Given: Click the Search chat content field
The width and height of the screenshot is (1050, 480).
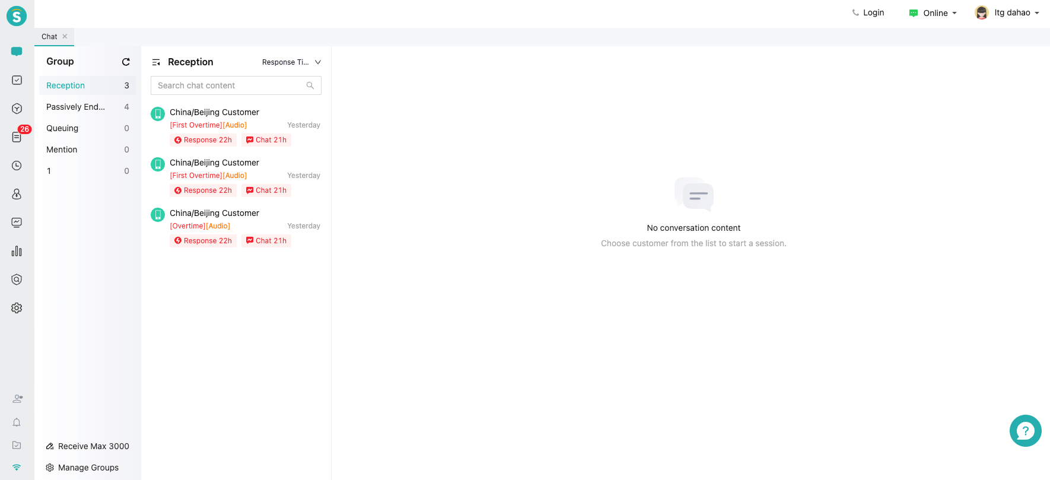Looking at the screenshot, I should tap(230, 85).
